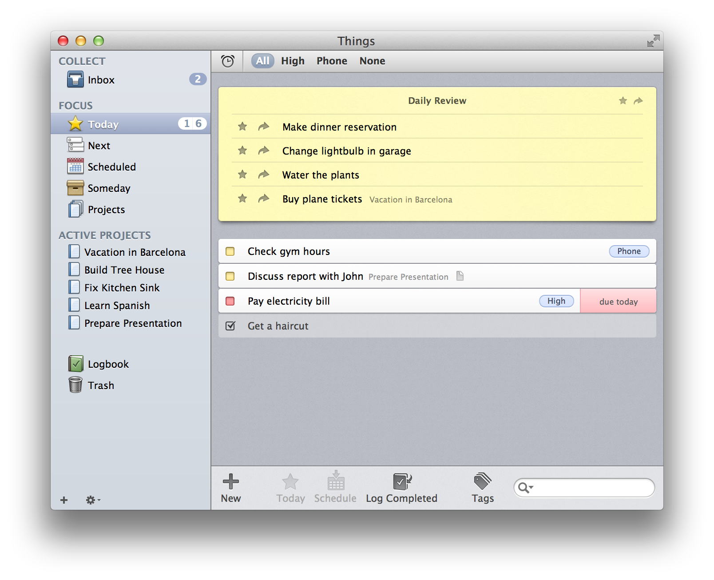Open the Someday box icon
Screen dimensions: 714x580
[x=75, y=188]
